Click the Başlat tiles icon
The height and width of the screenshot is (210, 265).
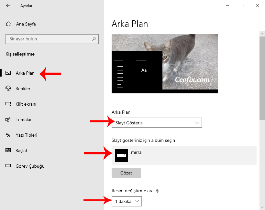[x=8, y=150]
